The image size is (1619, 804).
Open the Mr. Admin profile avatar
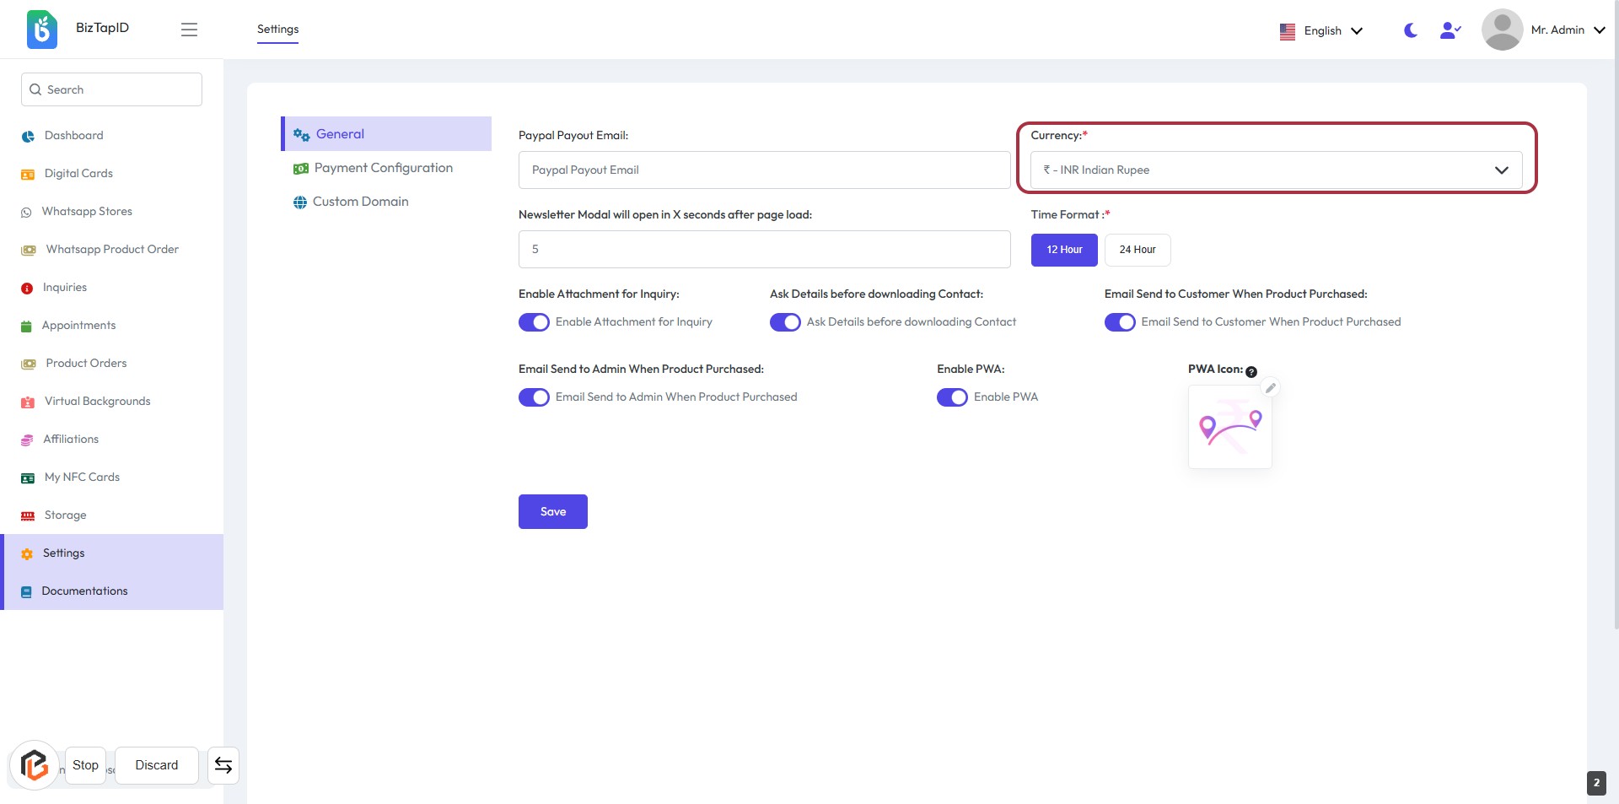1502,30
